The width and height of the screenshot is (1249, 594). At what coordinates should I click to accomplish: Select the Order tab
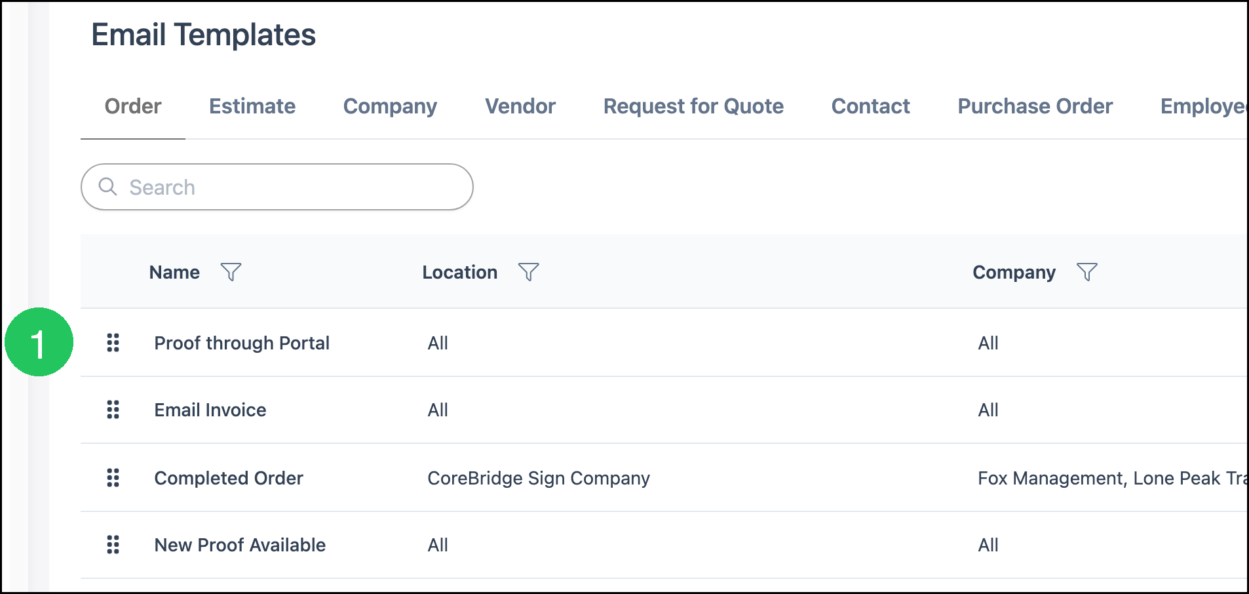tap(133, 106)
